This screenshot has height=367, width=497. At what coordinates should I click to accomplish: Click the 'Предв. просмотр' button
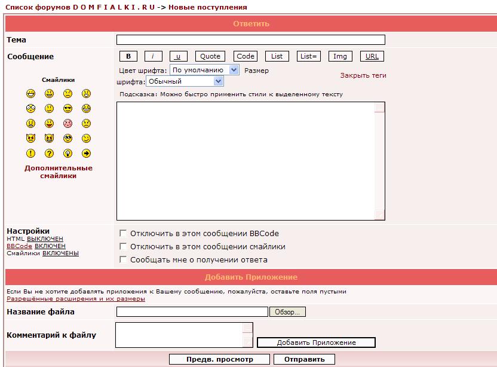click(219, 359)
